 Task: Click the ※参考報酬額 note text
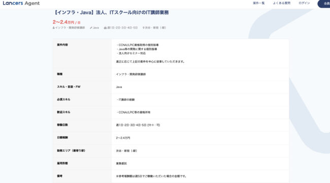(x=151, y=176)
